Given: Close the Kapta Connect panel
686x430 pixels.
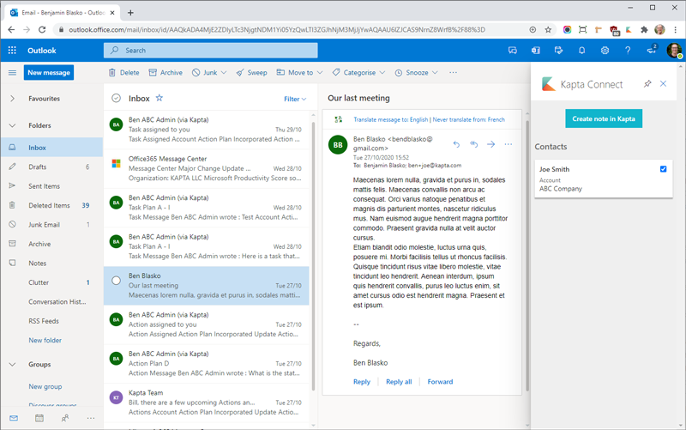Looking at the screenshot, I should coord(663,83).
